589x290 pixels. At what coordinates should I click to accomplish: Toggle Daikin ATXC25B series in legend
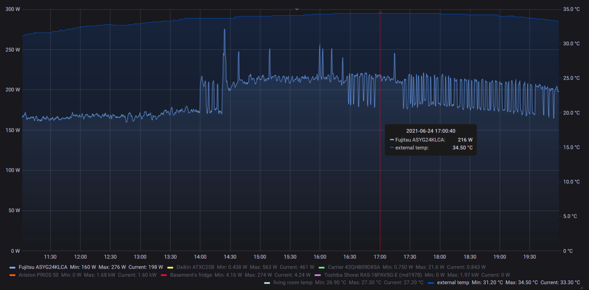coord(195,267)
